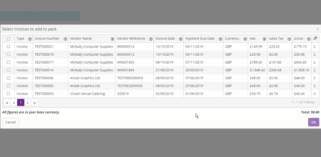Tick the select-all checkbox in header

tap(9, 39)
